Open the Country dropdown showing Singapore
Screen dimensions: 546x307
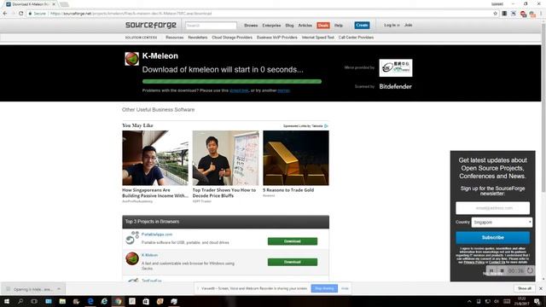[502, 222]
